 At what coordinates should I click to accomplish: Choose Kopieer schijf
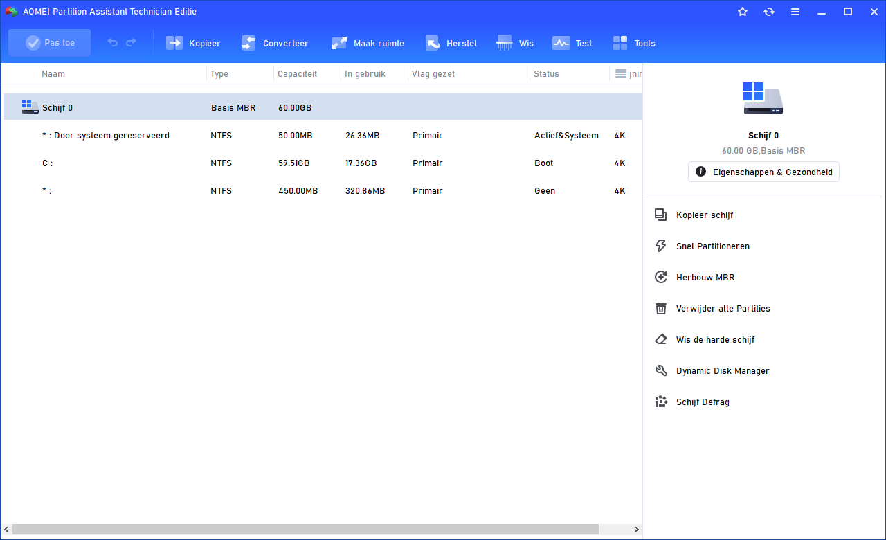705,215
